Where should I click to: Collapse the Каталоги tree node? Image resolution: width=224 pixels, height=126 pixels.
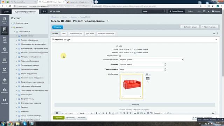[x=12, y=27]
